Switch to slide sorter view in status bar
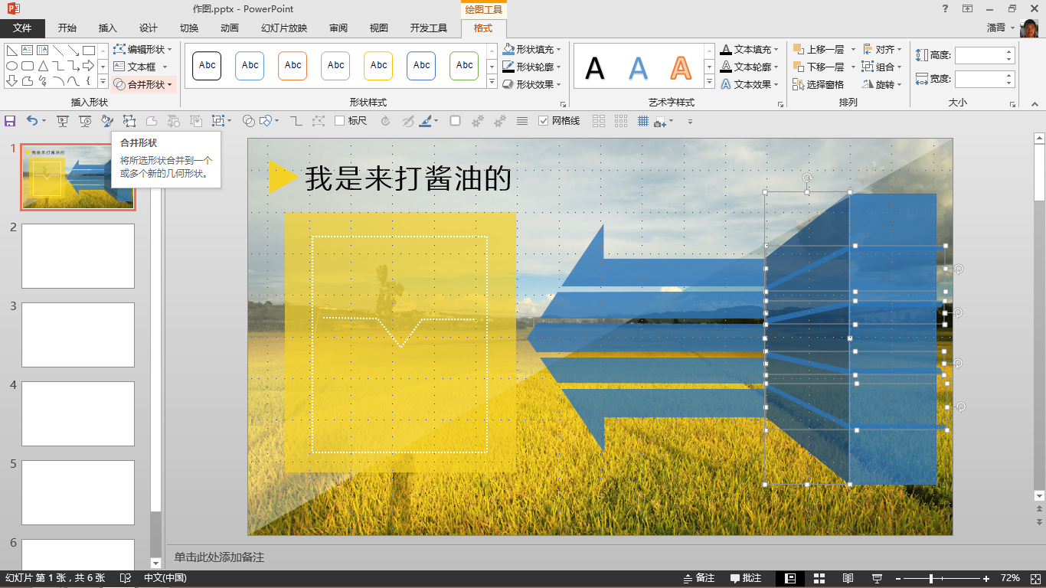 pos(819,578)
